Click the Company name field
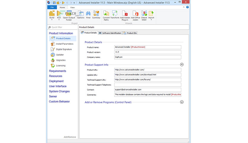Viewport: 248px width, 143px height. 147,57
